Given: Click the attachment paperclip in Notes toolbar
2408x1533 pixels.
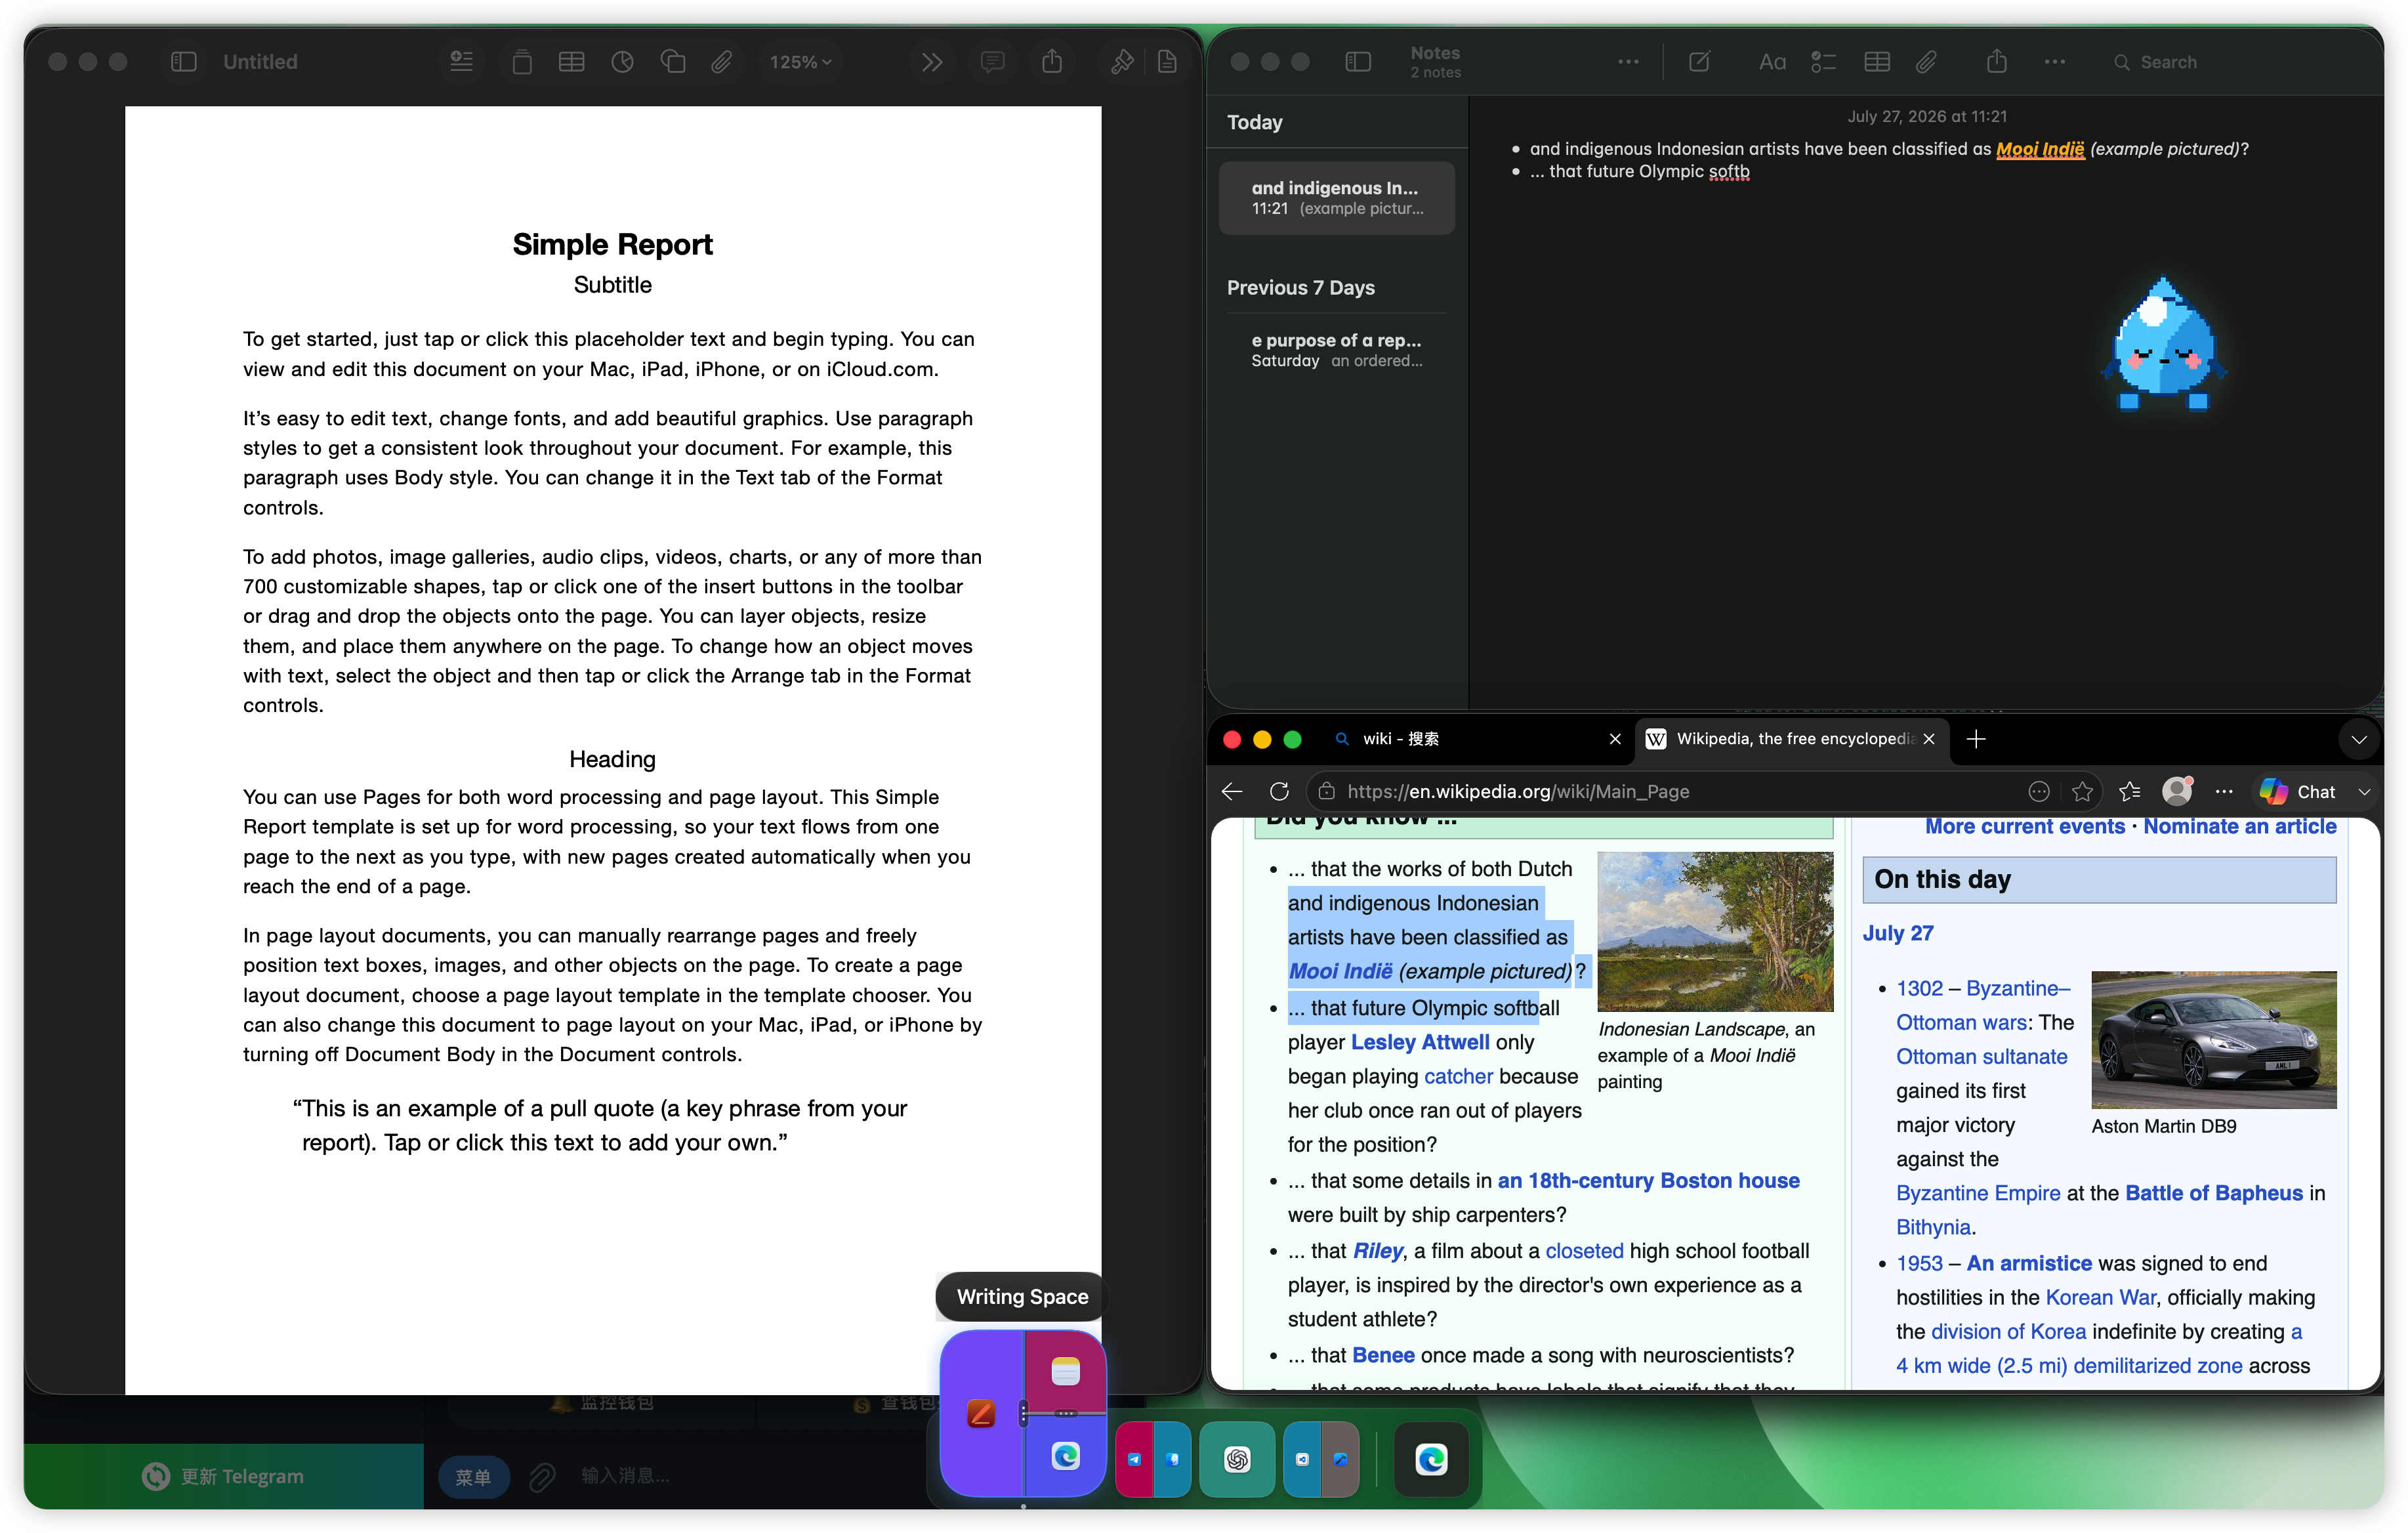Looking at the screenshot, I should (1926, 62).
